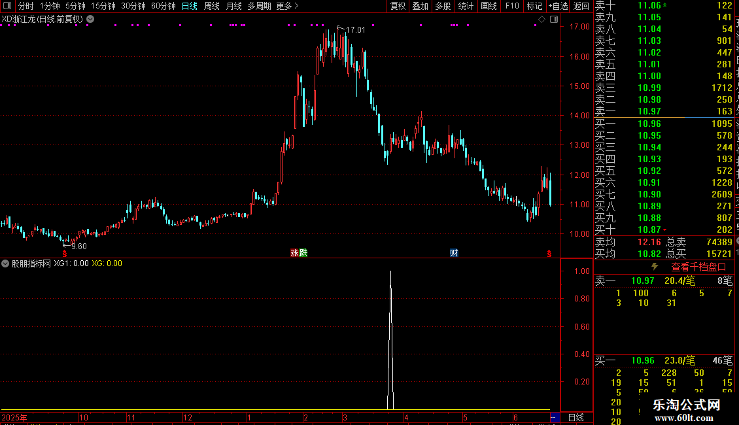The height and width of the screenshot is (425, 739).
Task: Click the 卖均 12.16 value
Action: click(x=649, y=242)
